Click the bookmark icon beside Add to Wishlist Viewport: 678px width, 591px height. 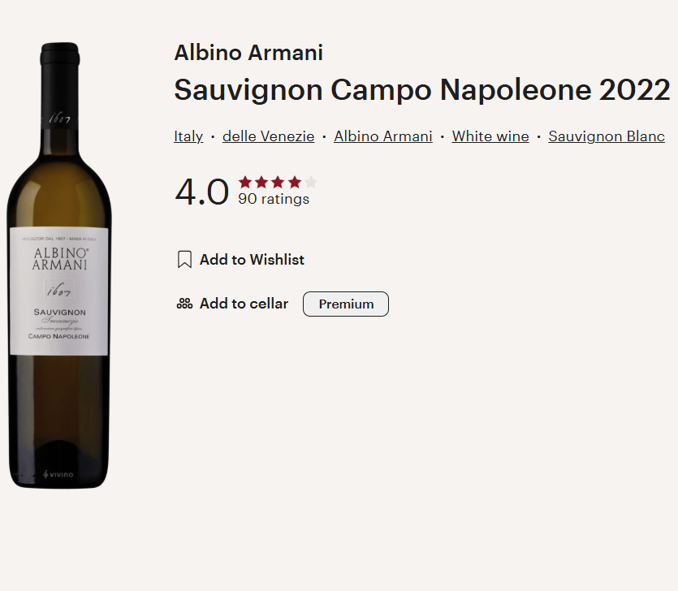(184, 260)
